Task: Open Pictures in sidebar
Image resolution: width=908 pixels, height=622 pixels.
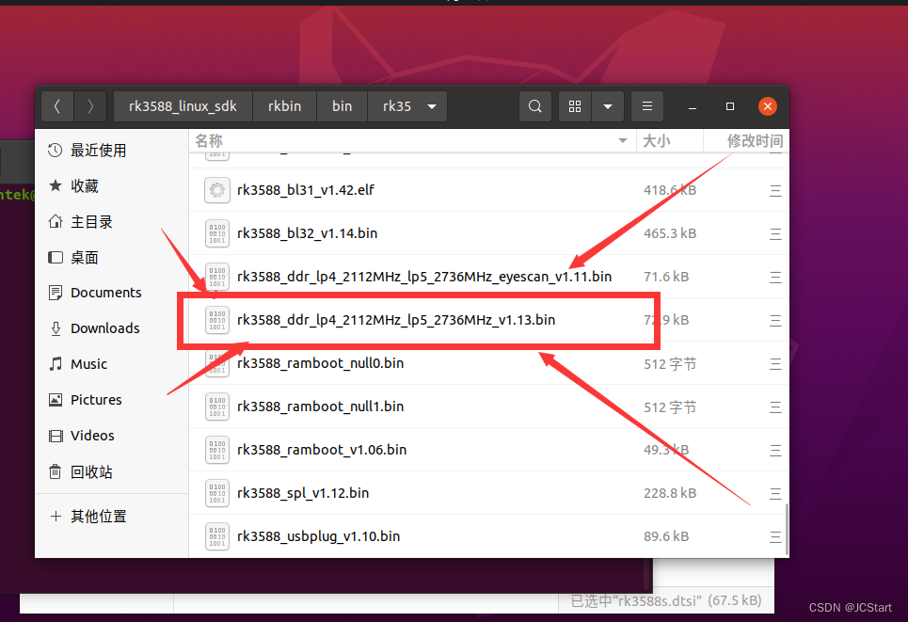Action: point(111,400)
